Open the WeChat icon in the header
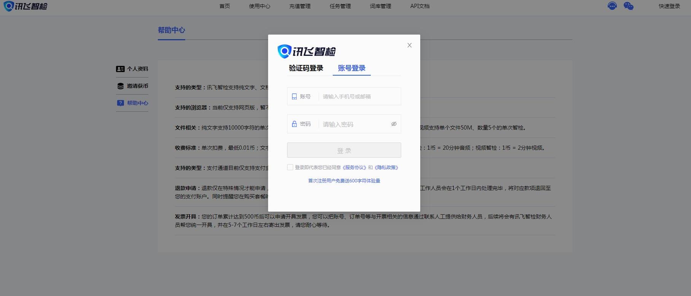Image resolution: width=691 pixels, height=296 pixels. (629, 6)
